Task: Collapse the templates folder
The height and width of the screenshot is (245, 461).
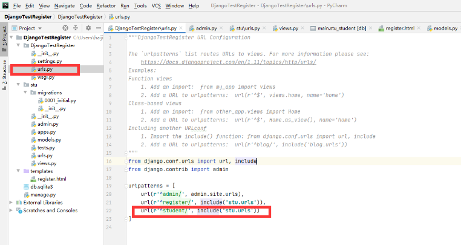Action: 18,171
